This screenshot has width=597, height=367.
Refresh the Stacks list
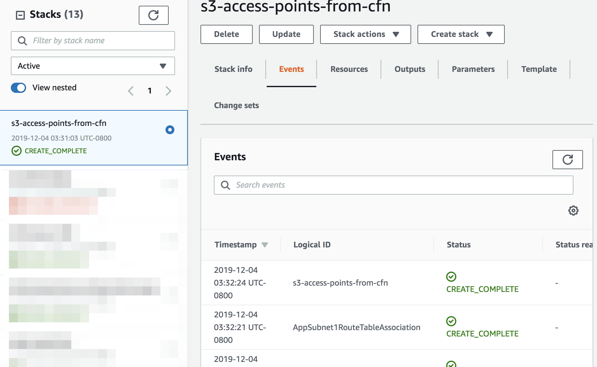154,15
